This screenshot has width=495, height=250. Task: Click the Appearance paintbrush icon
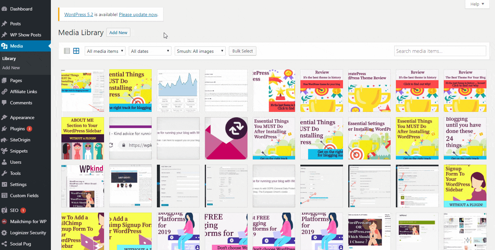pyautogui.click(x=4, y=117)
